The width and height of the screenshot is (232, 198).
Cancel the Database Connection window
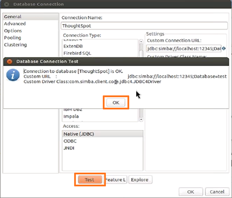click(217, 192)
